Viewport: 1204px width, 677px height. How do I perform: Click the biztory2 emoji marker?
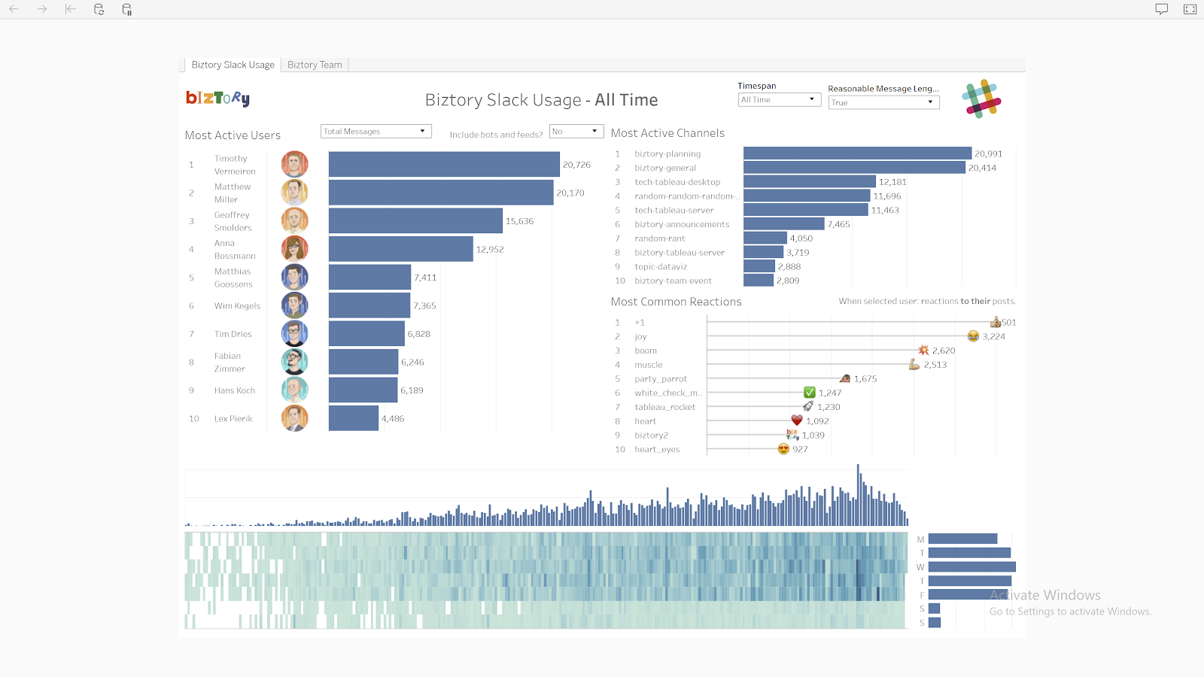pyautogui.click(x=792, y=435)
